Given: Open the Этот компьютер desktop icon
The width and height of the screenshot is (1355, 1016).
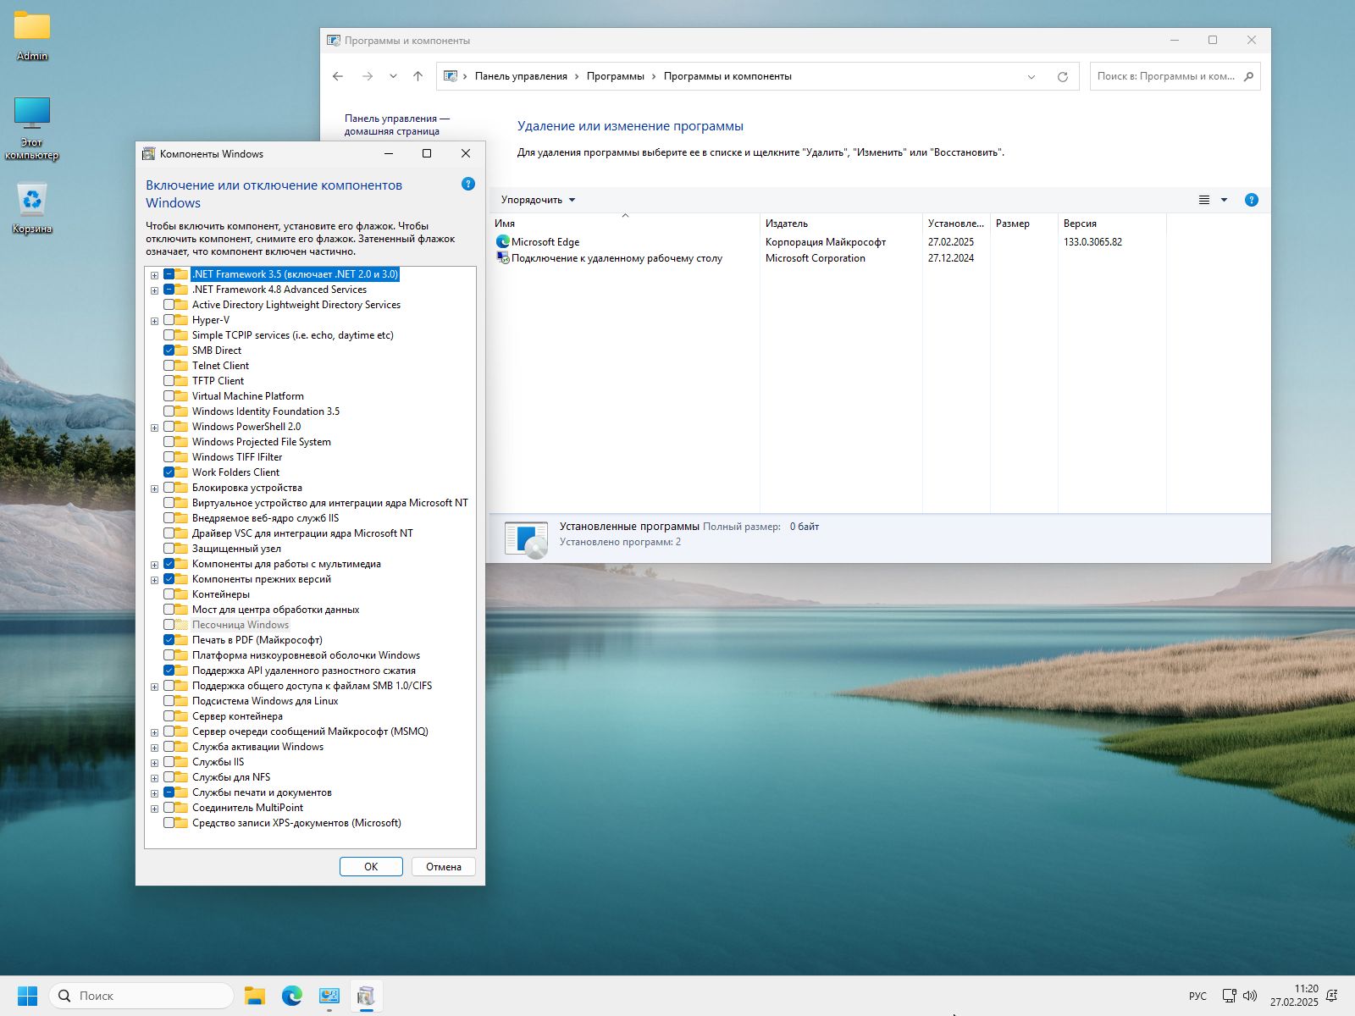Looking at the screenshot, I should coord(32,128).
